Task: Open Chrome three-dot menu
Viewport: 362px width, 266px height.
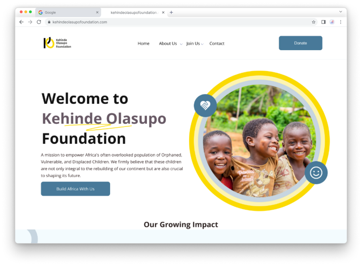Action: click(341, 22)
